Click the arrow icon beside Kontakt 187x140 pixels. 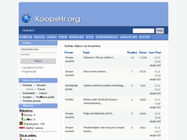pos(20,97)
